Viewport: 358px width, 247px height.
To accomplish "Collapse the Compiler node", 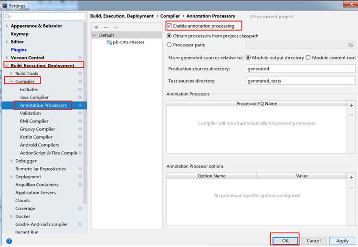I will click(x=11, y=82).
